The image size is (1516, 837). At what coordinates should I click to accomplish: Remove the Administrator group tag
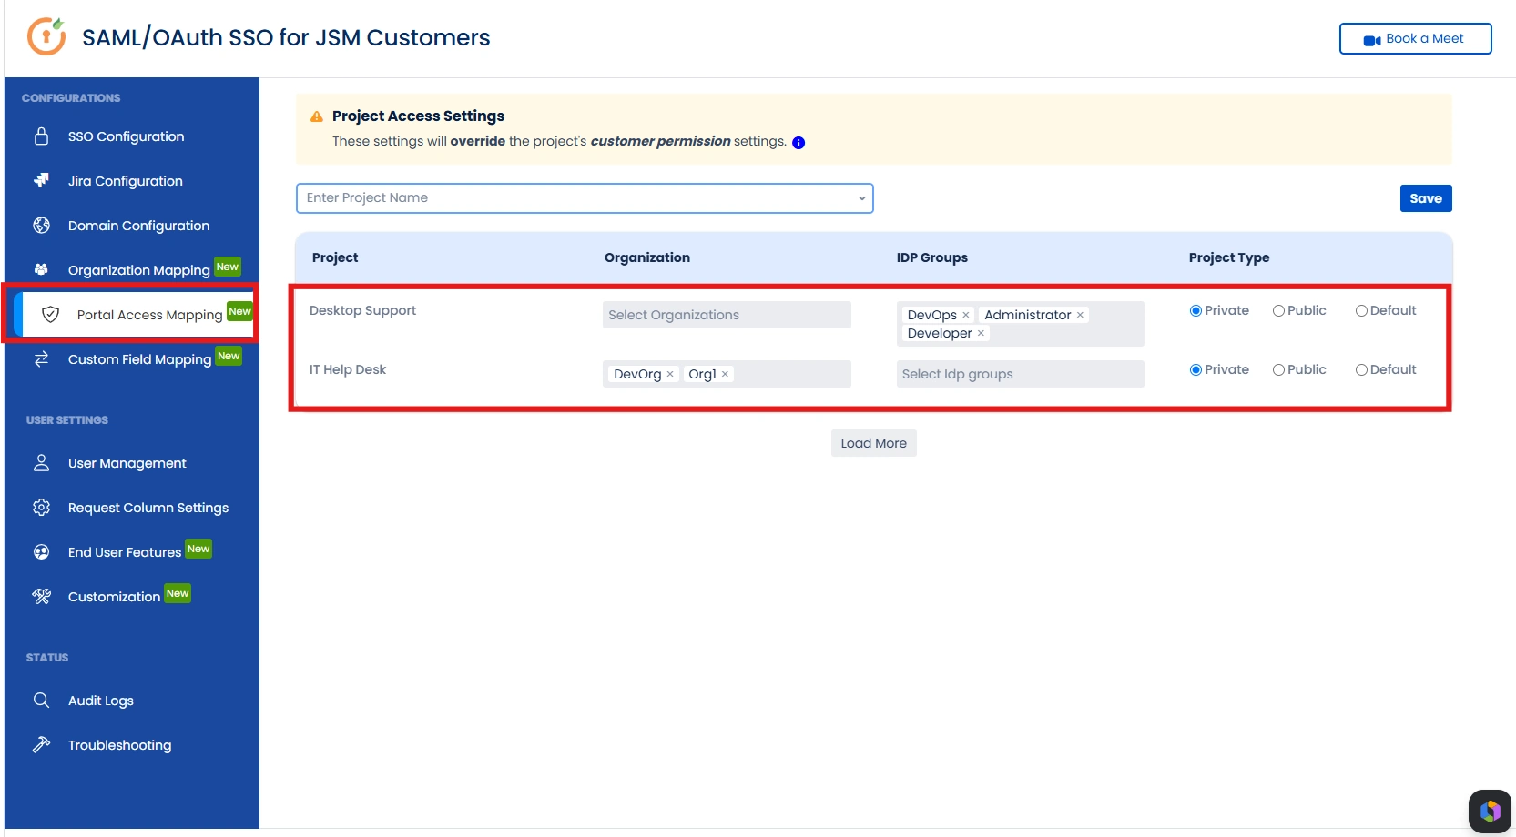coord(1081,315)
